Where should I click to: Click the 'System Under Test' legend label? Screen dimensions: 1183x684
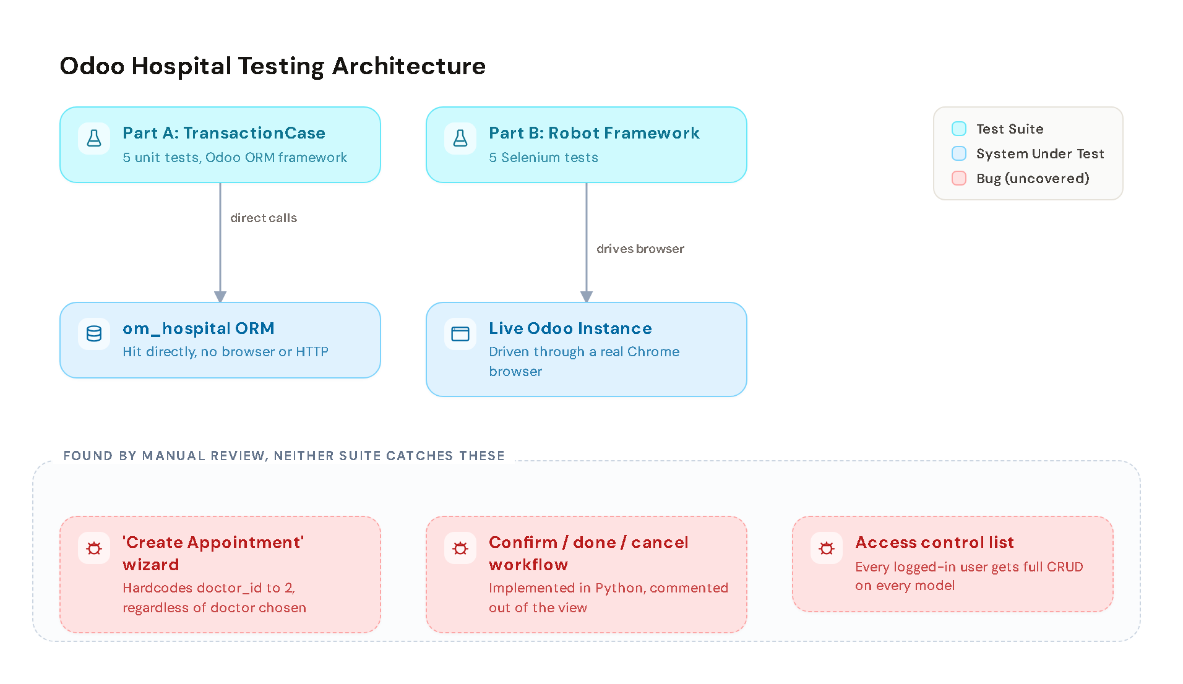[1040, 153]
